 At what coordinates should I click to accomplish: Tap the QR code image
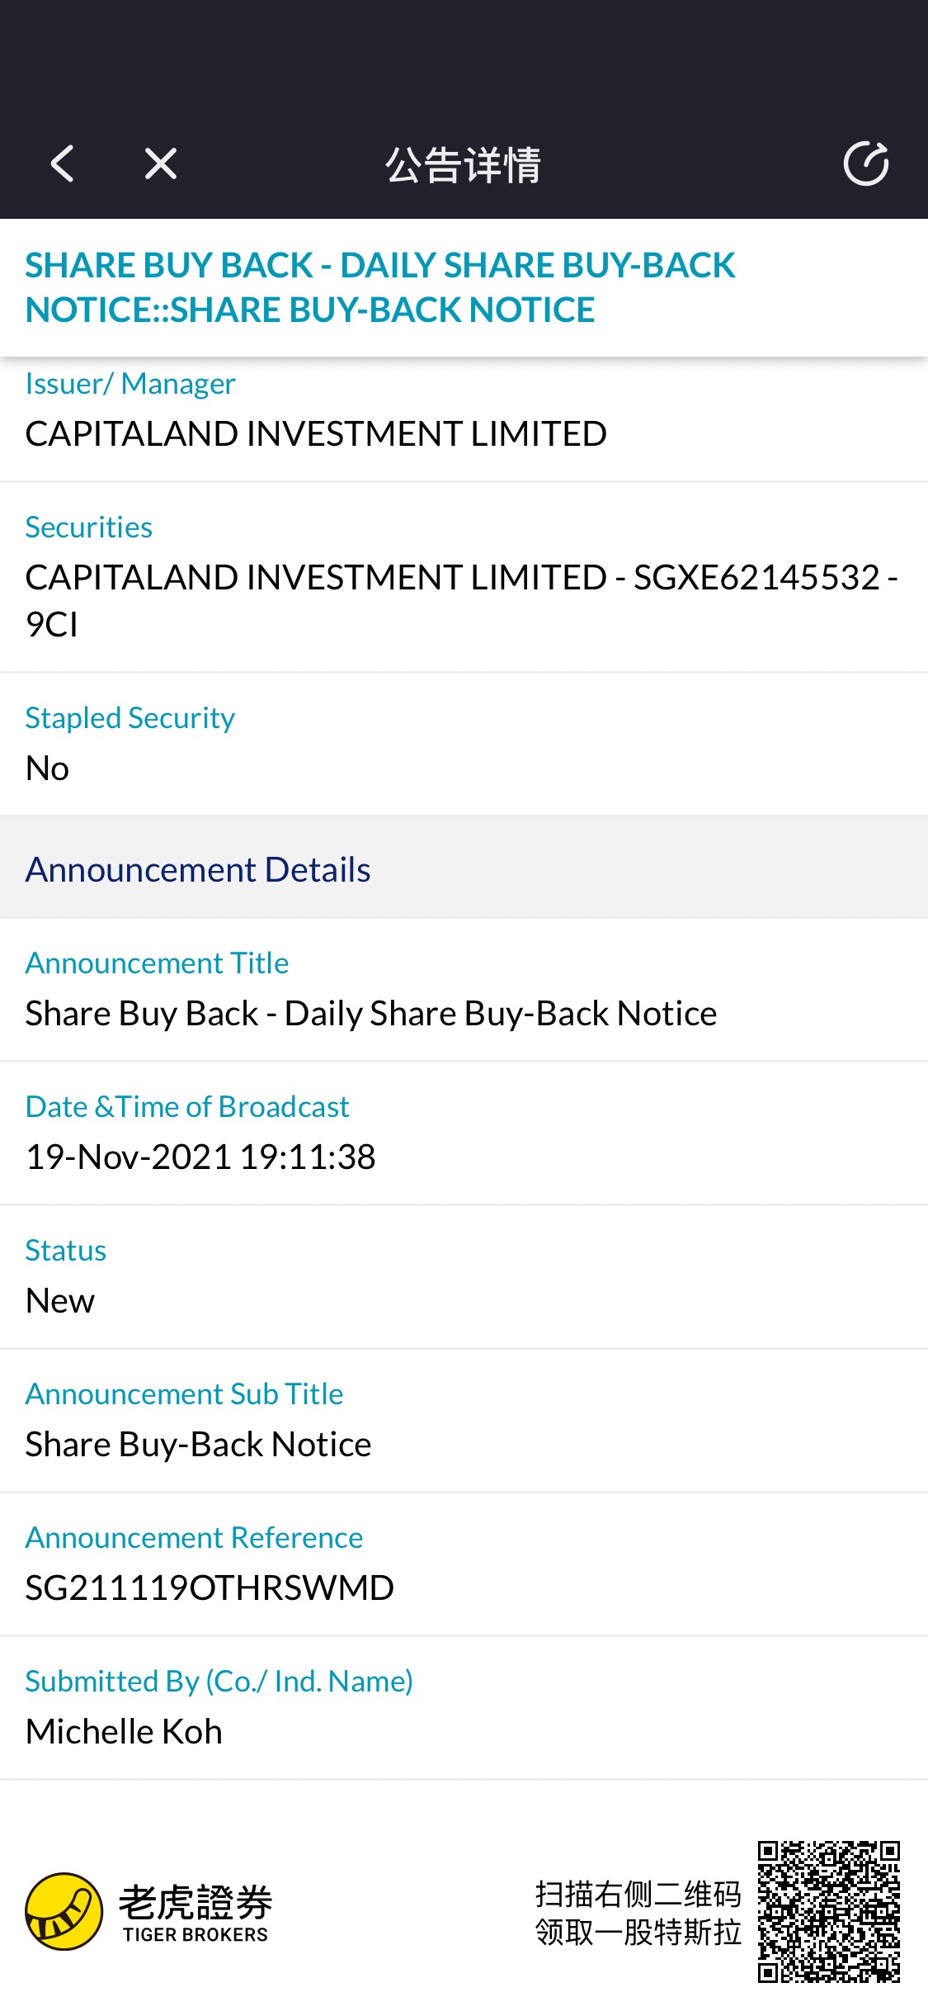828,1911
